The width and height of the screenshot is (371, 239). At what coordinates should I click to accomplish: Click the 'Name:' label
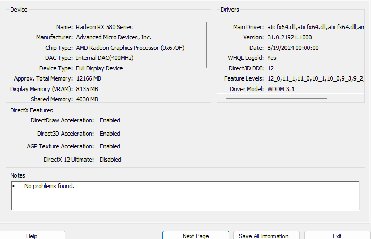point(64,27)
